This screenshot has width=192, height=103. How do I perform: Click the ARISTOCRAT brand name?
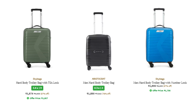(x=99, y=79)
